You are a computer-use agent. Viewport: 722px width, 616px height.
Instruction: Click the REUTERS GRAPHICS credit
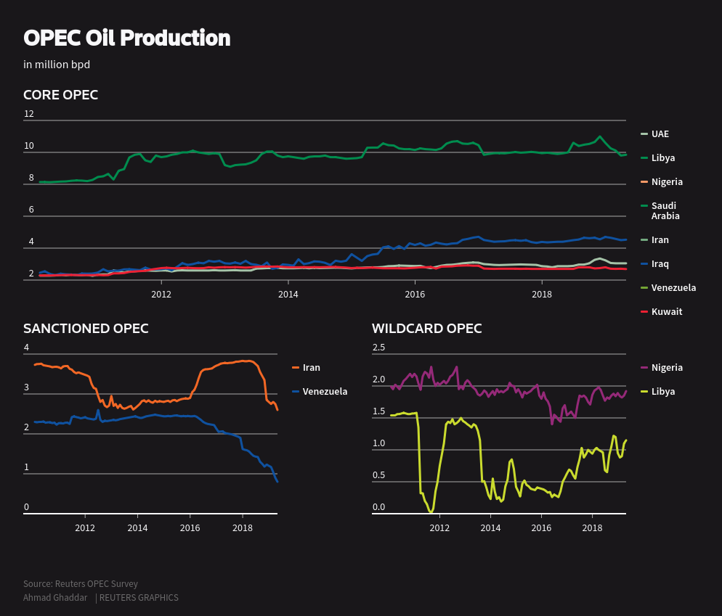[139, 598]
